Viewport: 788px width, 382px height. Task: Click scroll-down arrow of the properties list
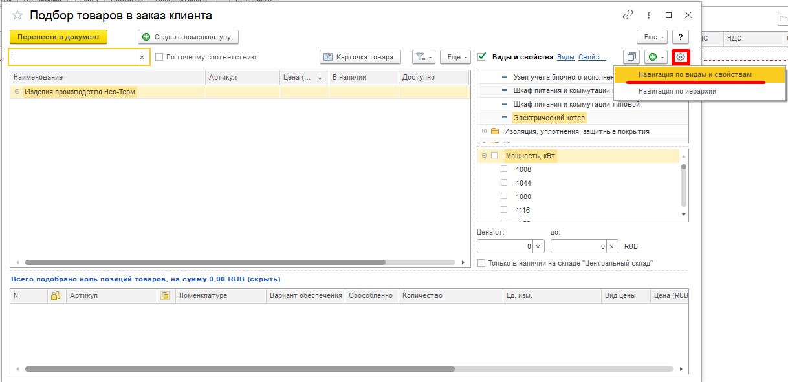tap(684, 214)
